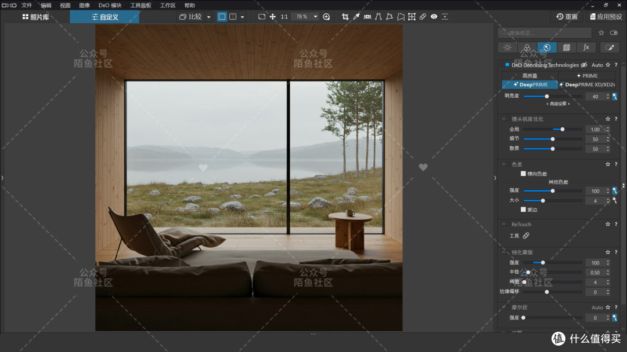
Task: Open the 编辑 menu
Action: pyautogui.click(x=46, y=5)
